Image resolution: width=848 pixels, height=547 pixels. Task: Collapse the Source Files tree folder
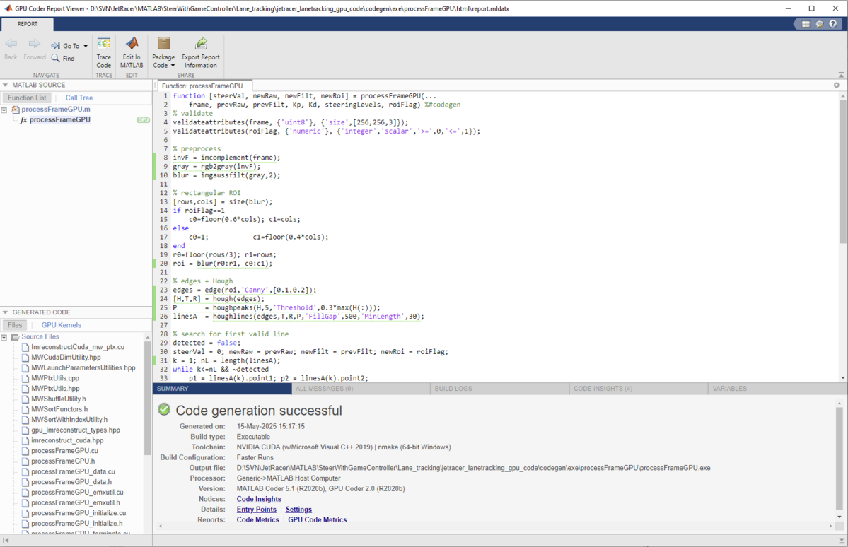point(4,337)
